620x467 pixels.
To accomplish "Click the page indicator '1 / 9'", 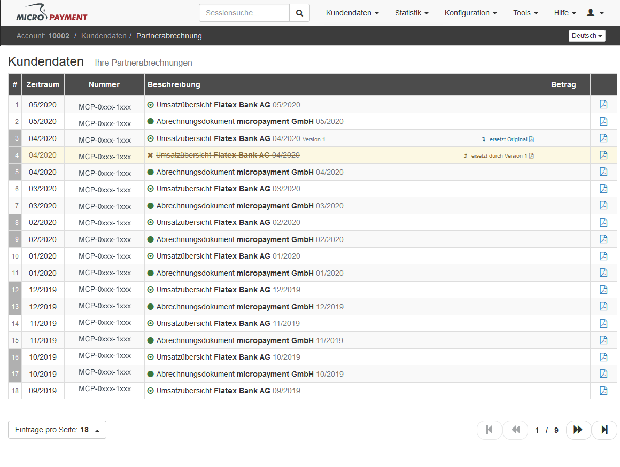I will tap(547, 430).
